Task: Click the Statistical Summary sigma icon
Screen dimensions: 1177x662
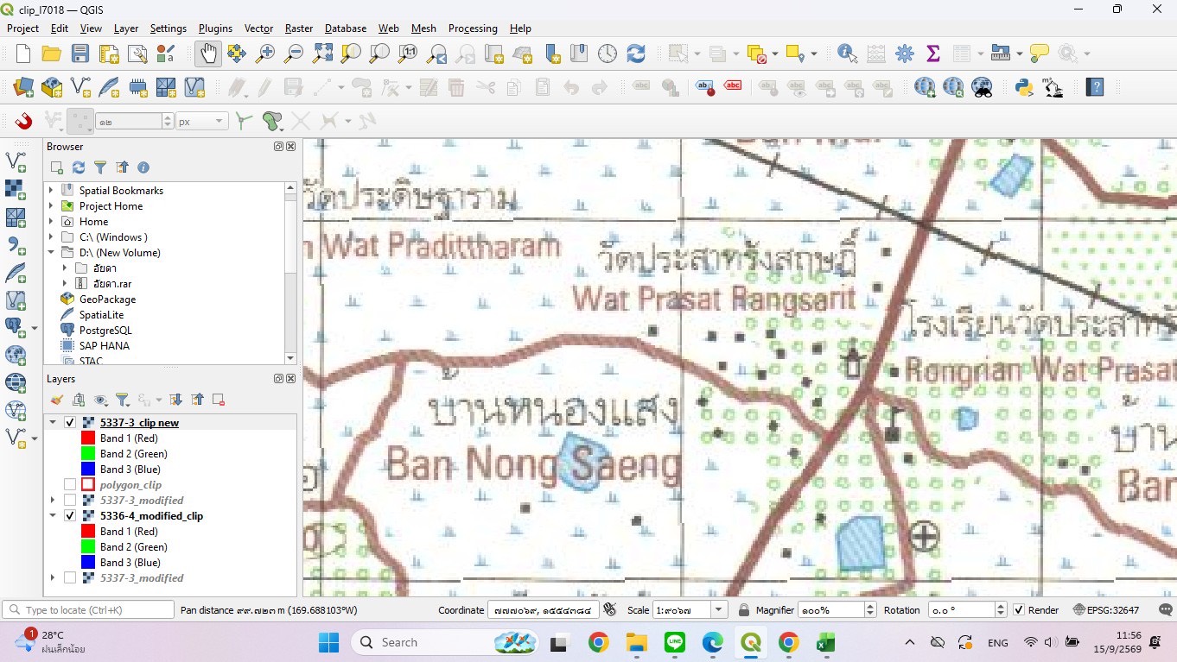Action: pyautogui.click(x=933, y=54)
